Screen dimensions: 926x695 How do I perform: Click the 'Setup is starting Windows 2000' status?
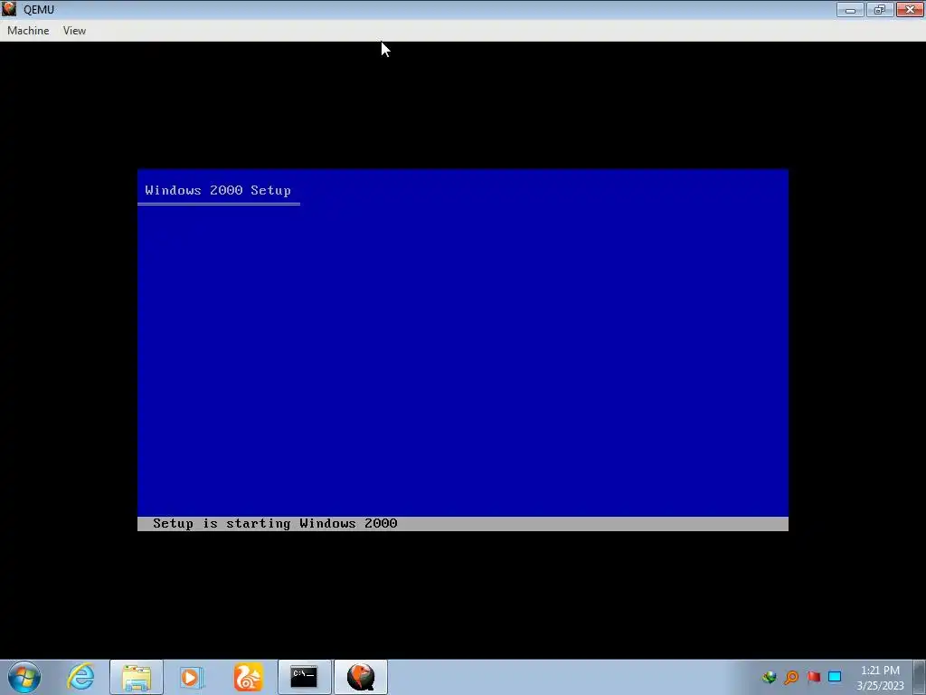(275, 524)
